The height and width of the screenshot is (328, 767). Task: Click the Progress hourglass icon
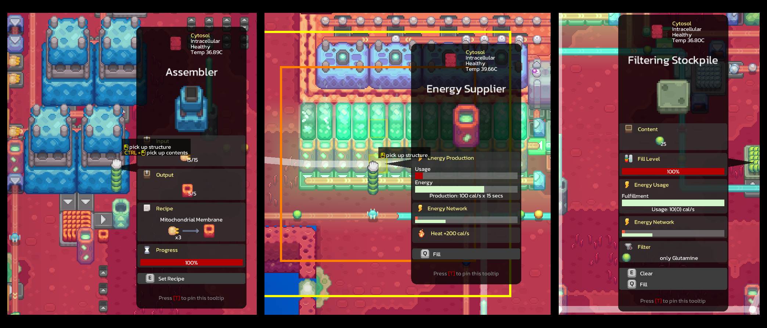pos(147,250)
